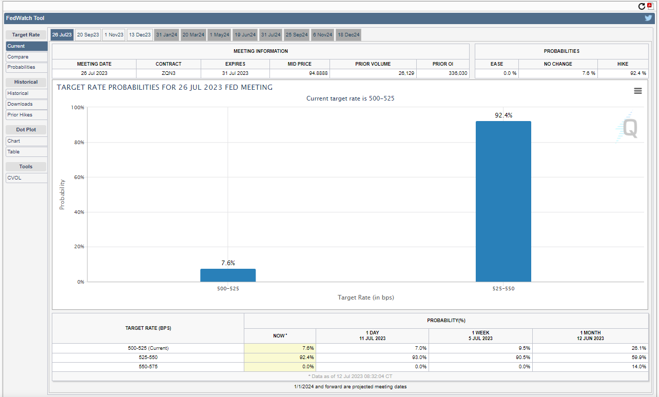Launch the CVOL tool from sidebar

(14, 178)
